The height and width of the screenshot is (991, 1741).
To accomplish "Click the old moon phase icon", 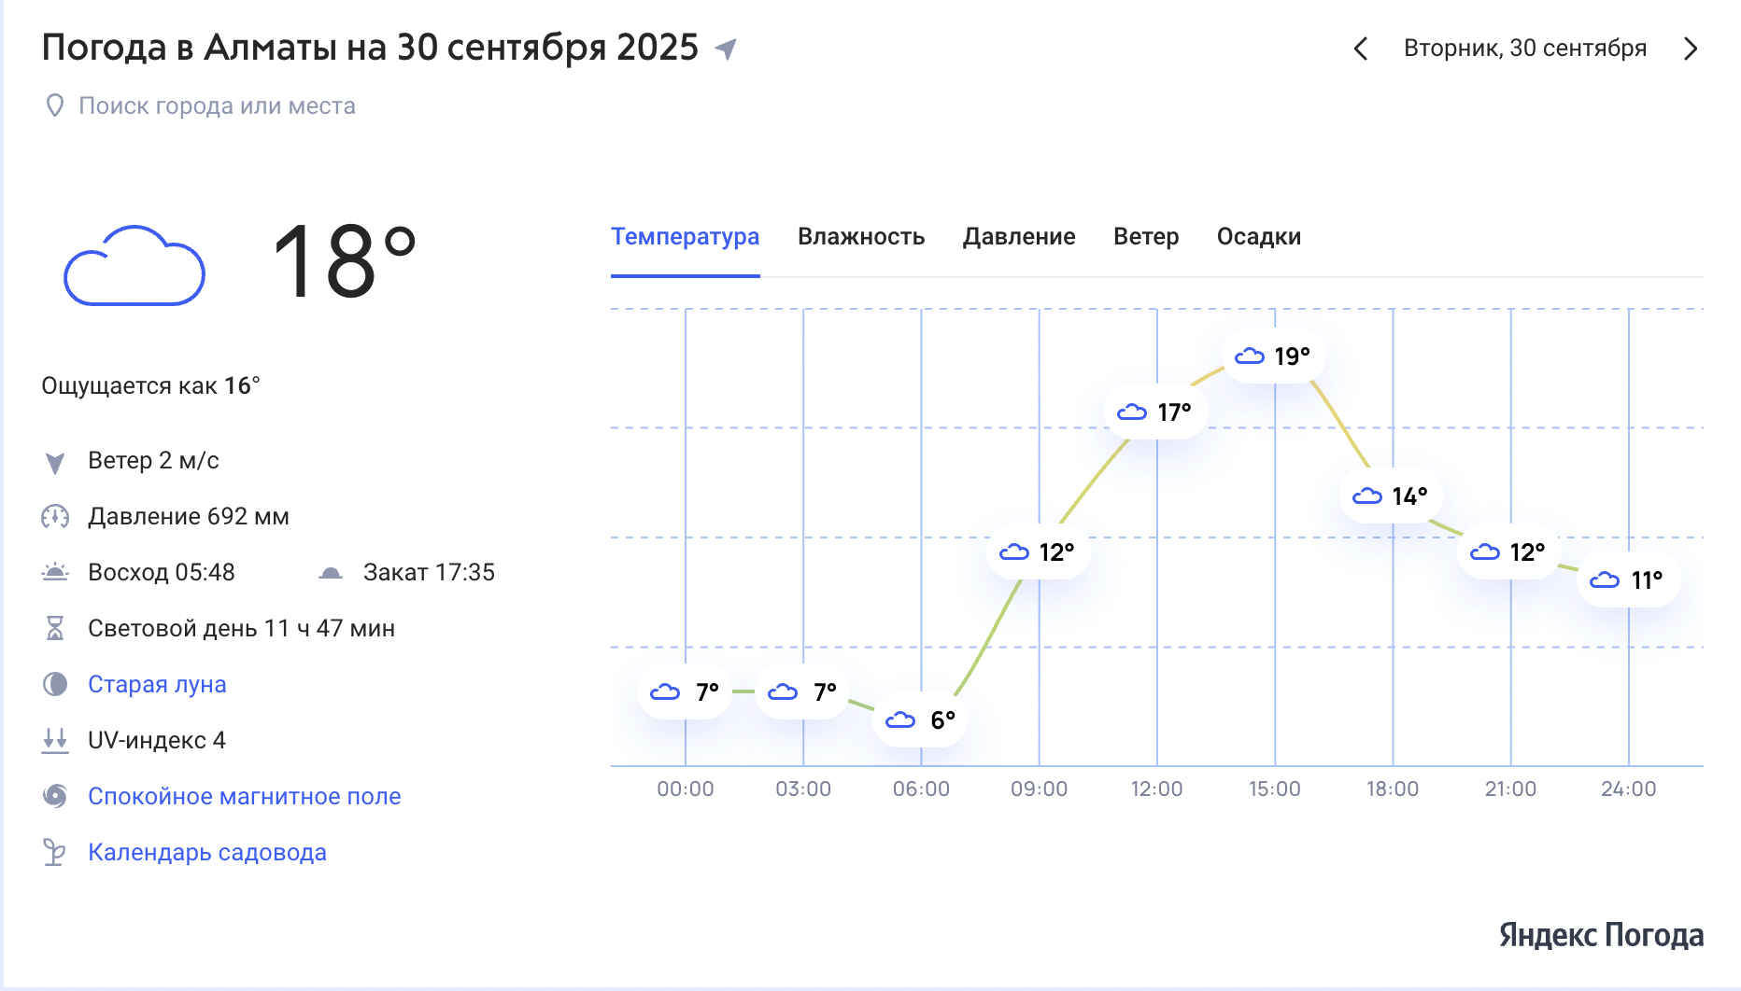I will 55,684.
